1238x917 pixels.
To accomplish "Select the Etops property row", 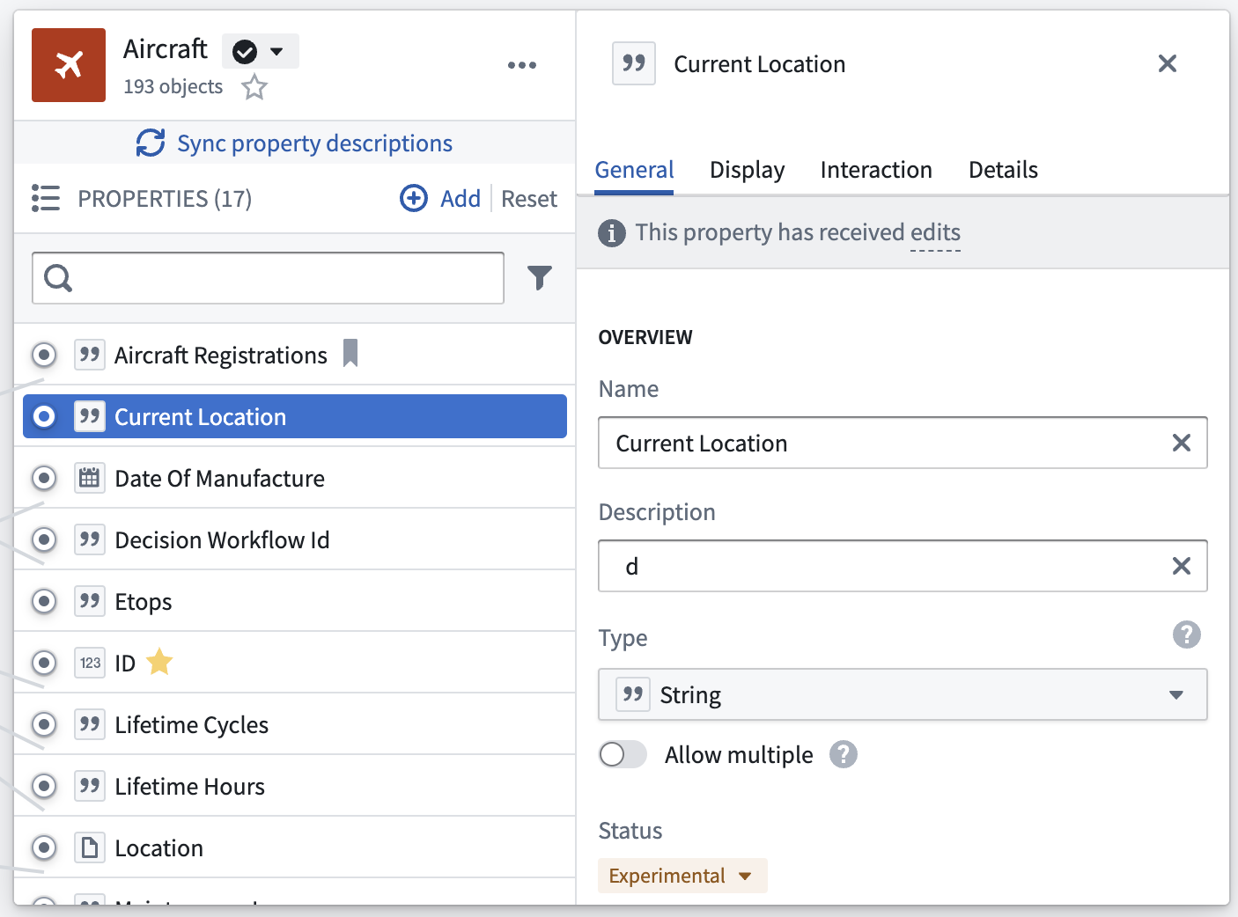I will pos(295,601).
